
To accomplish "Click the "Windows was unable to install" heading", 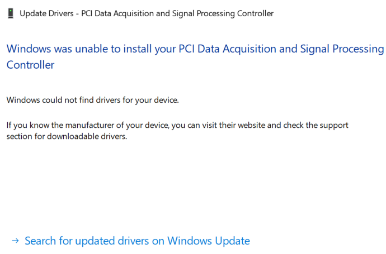I will click(72, 49).
